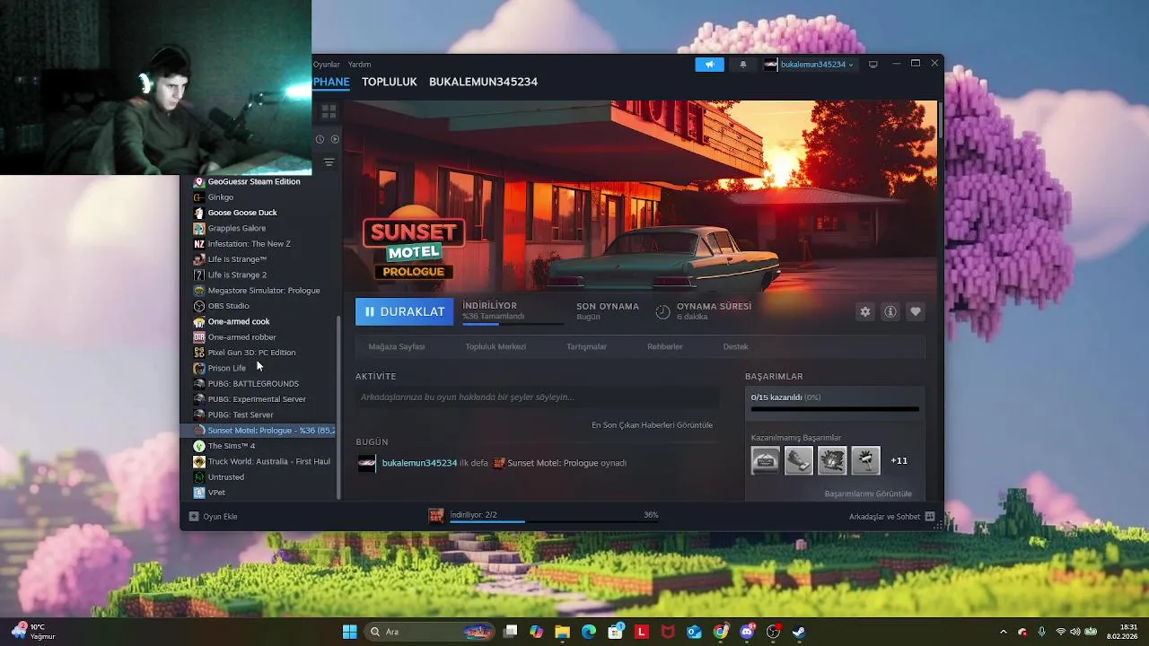
Task: Go to the TOPLULUK section
Action: 390,82
